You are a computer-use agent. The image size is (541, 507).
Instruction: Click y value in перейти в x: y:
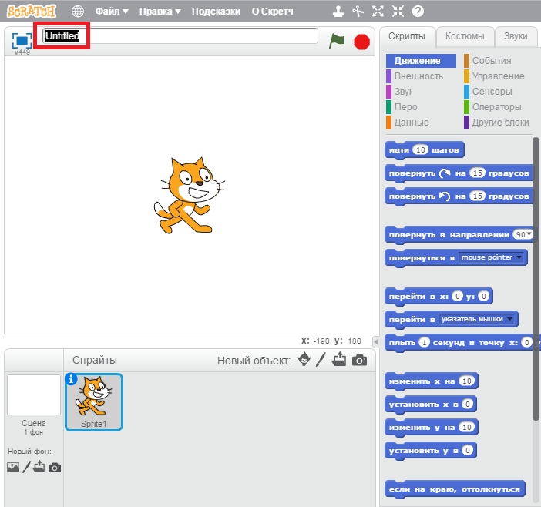click(484, 296)
